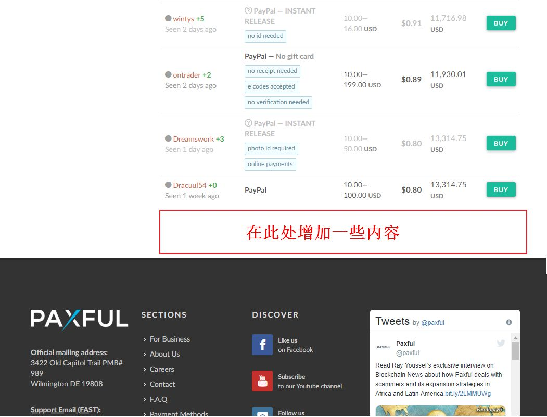Open the About Us footer link
This screenshot has height=417, width=547.
tap(164, 354)
